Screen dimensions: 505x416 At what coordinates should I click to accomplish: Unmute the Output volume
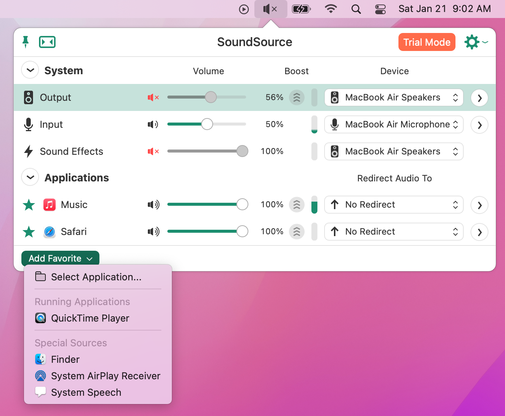(153, 97)
